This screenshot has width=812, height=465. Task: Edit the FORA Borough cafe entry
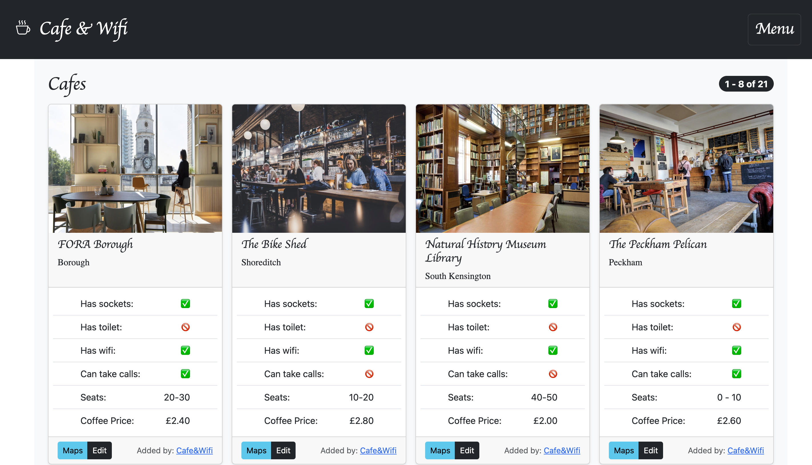99,450
